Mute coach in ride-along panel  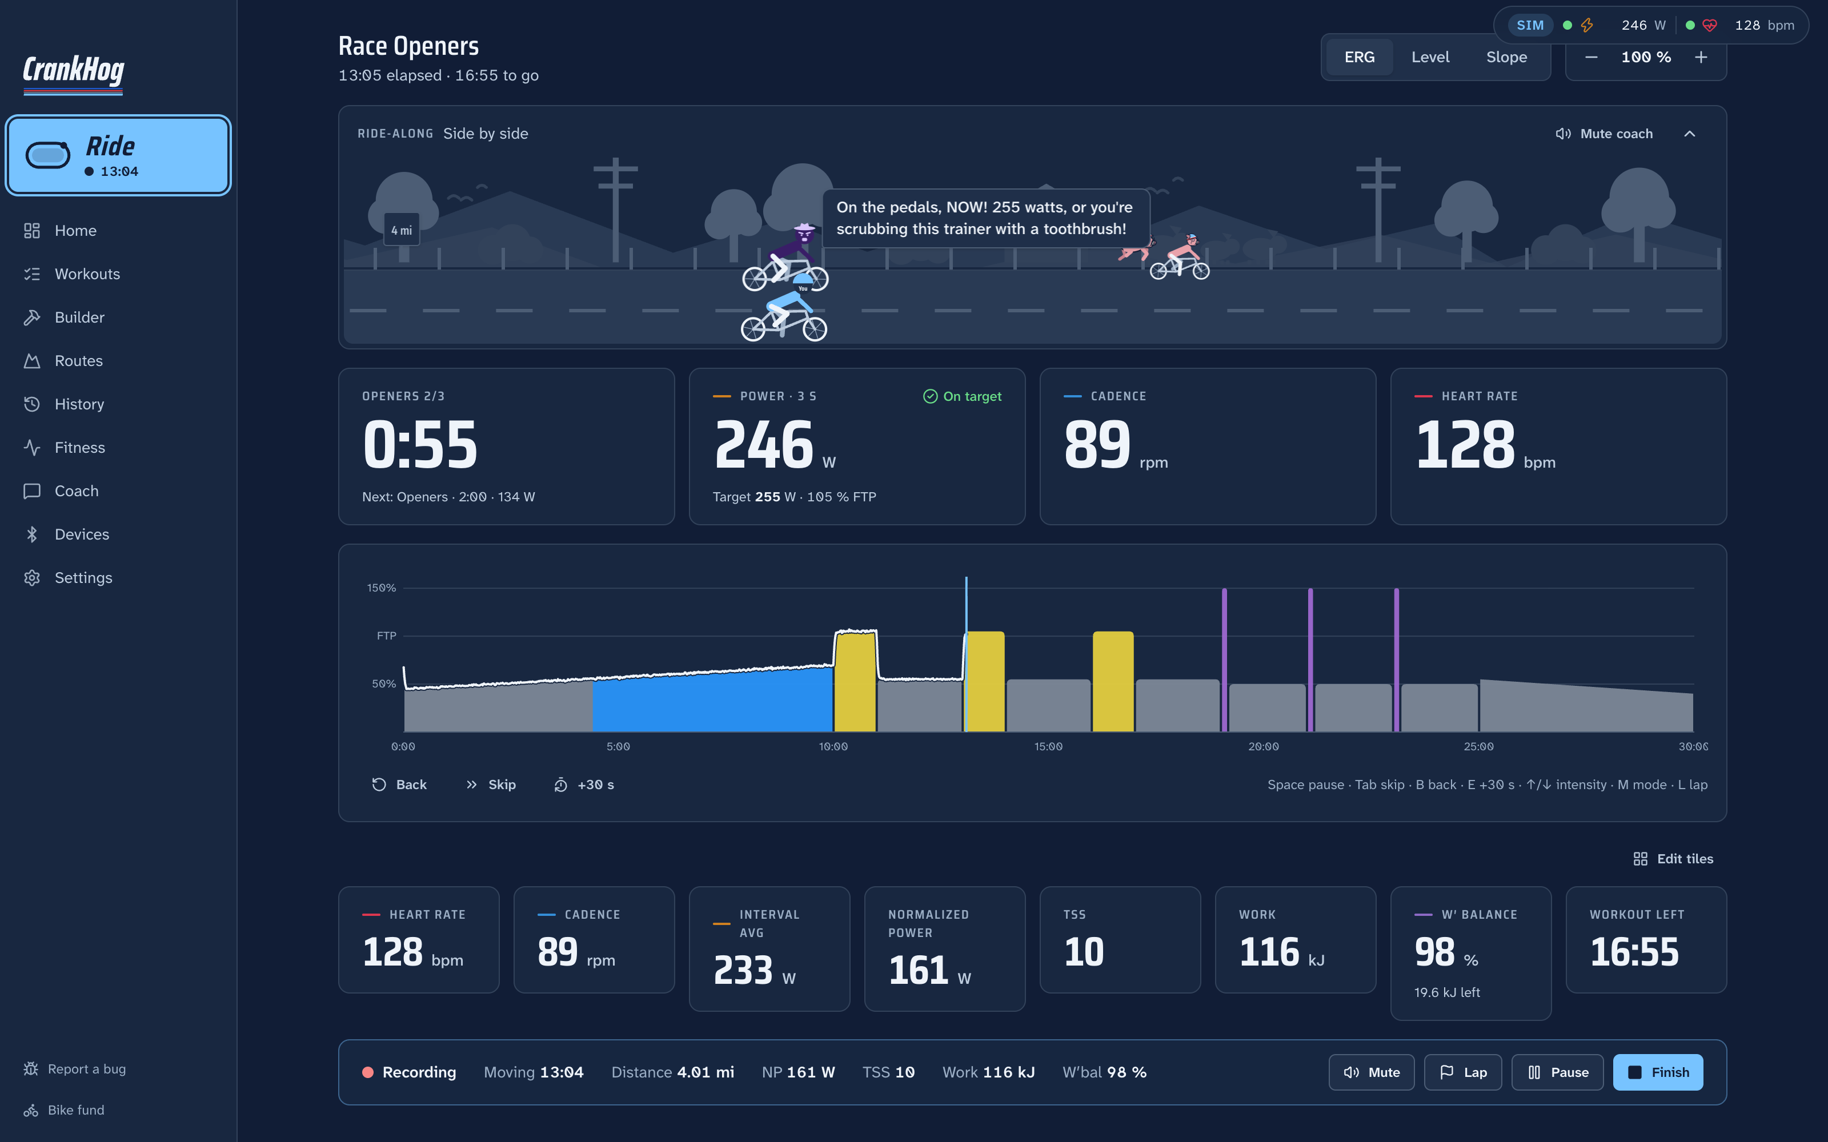coord(1605,134)
